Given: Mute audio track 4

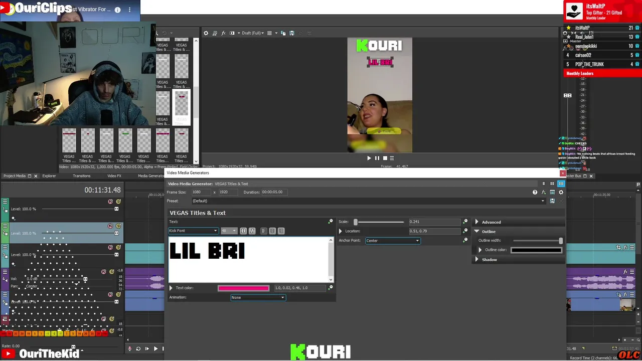Looking at the screenshot, I should (104, 272).
